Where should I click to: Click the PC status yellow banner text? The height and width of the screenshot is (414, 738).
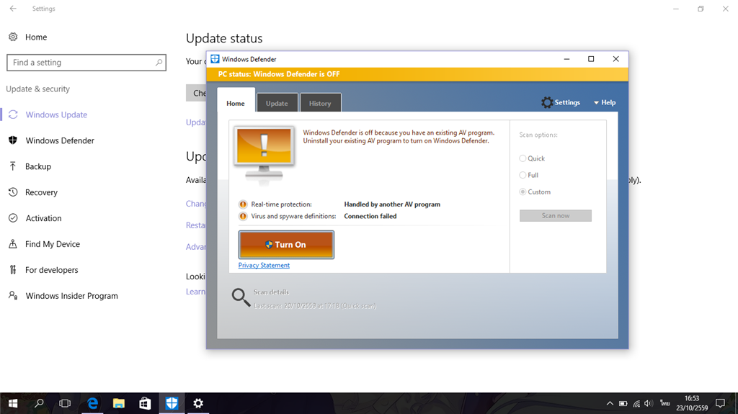tap(279, 74)
